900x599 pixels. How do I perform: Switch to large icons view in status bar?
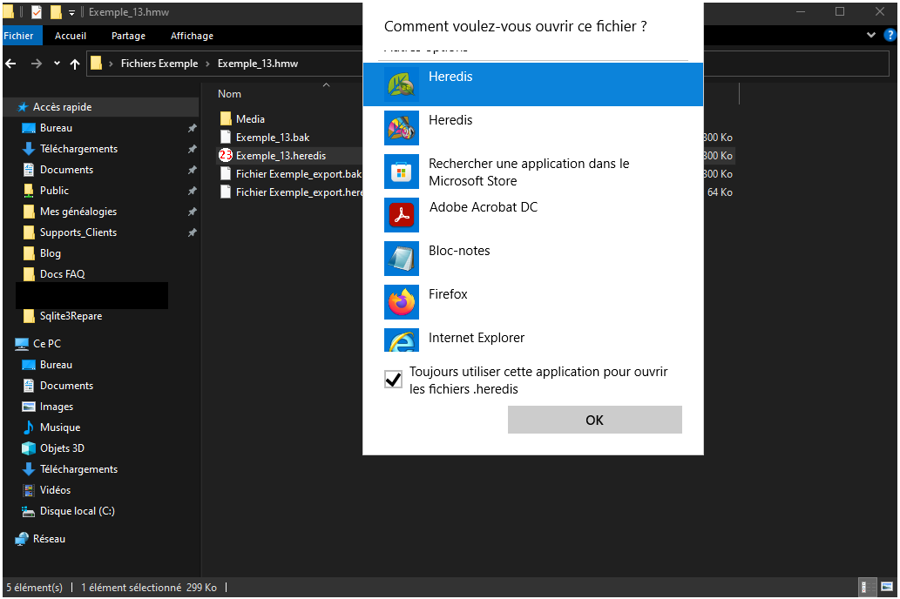tap(886, 588)
